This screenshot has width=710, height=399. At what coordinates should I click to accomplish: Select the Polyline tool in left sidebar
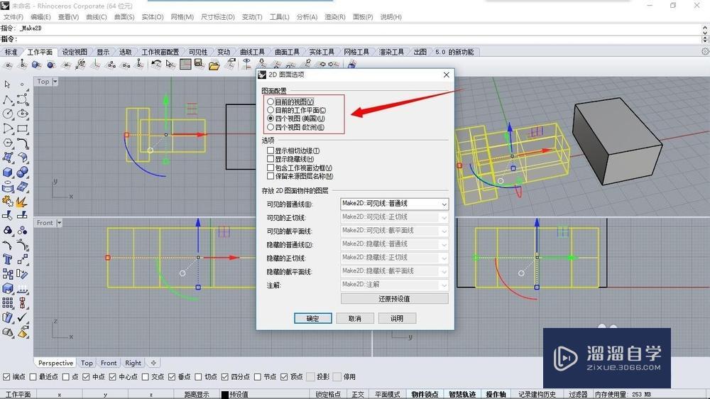click(x=7, y=99)
